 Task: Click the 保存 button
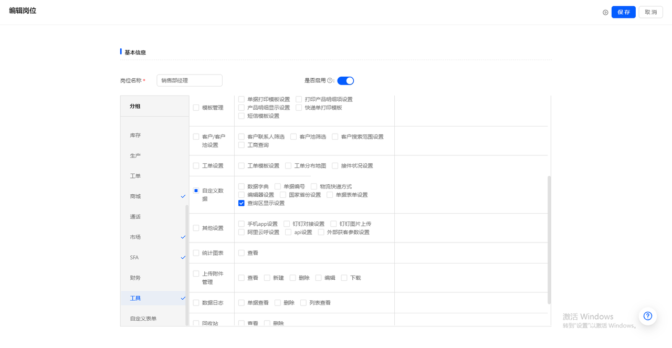[x=624, y=12]
